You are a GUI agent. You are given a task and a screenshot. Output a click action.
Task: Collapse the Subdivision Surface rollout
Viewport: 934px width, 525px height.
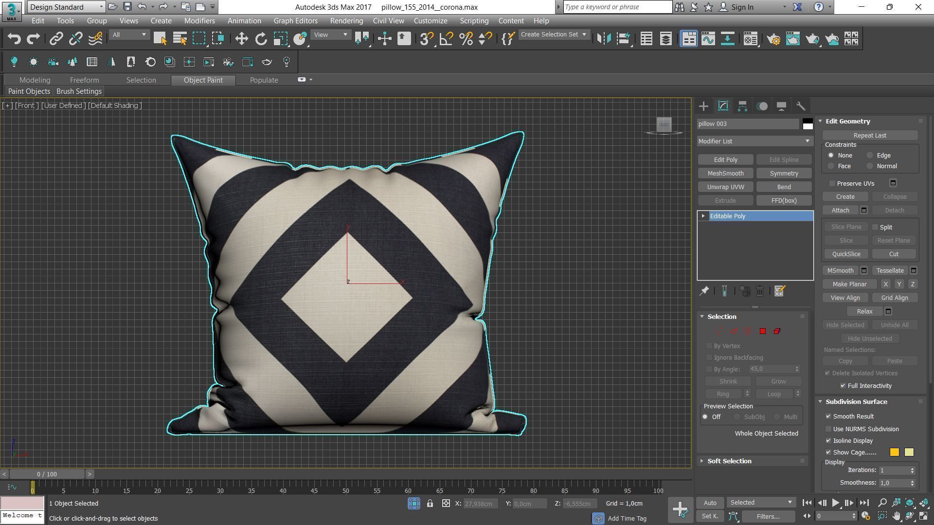(820, 402)
